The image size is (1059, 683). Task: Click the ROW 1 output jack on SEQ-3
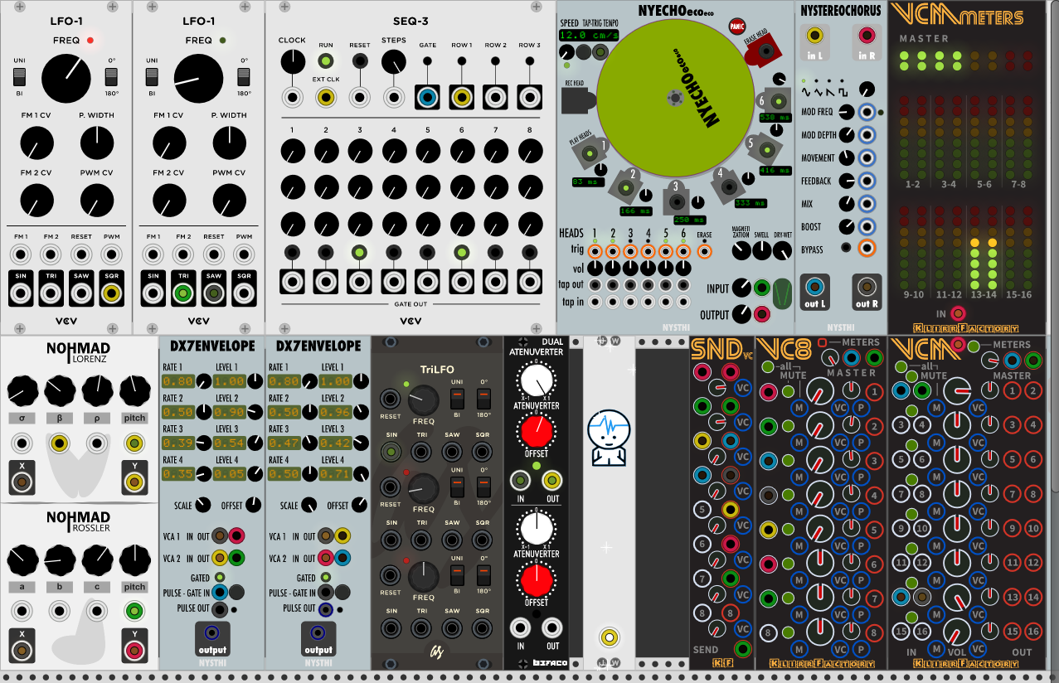[x=461, y=98]
